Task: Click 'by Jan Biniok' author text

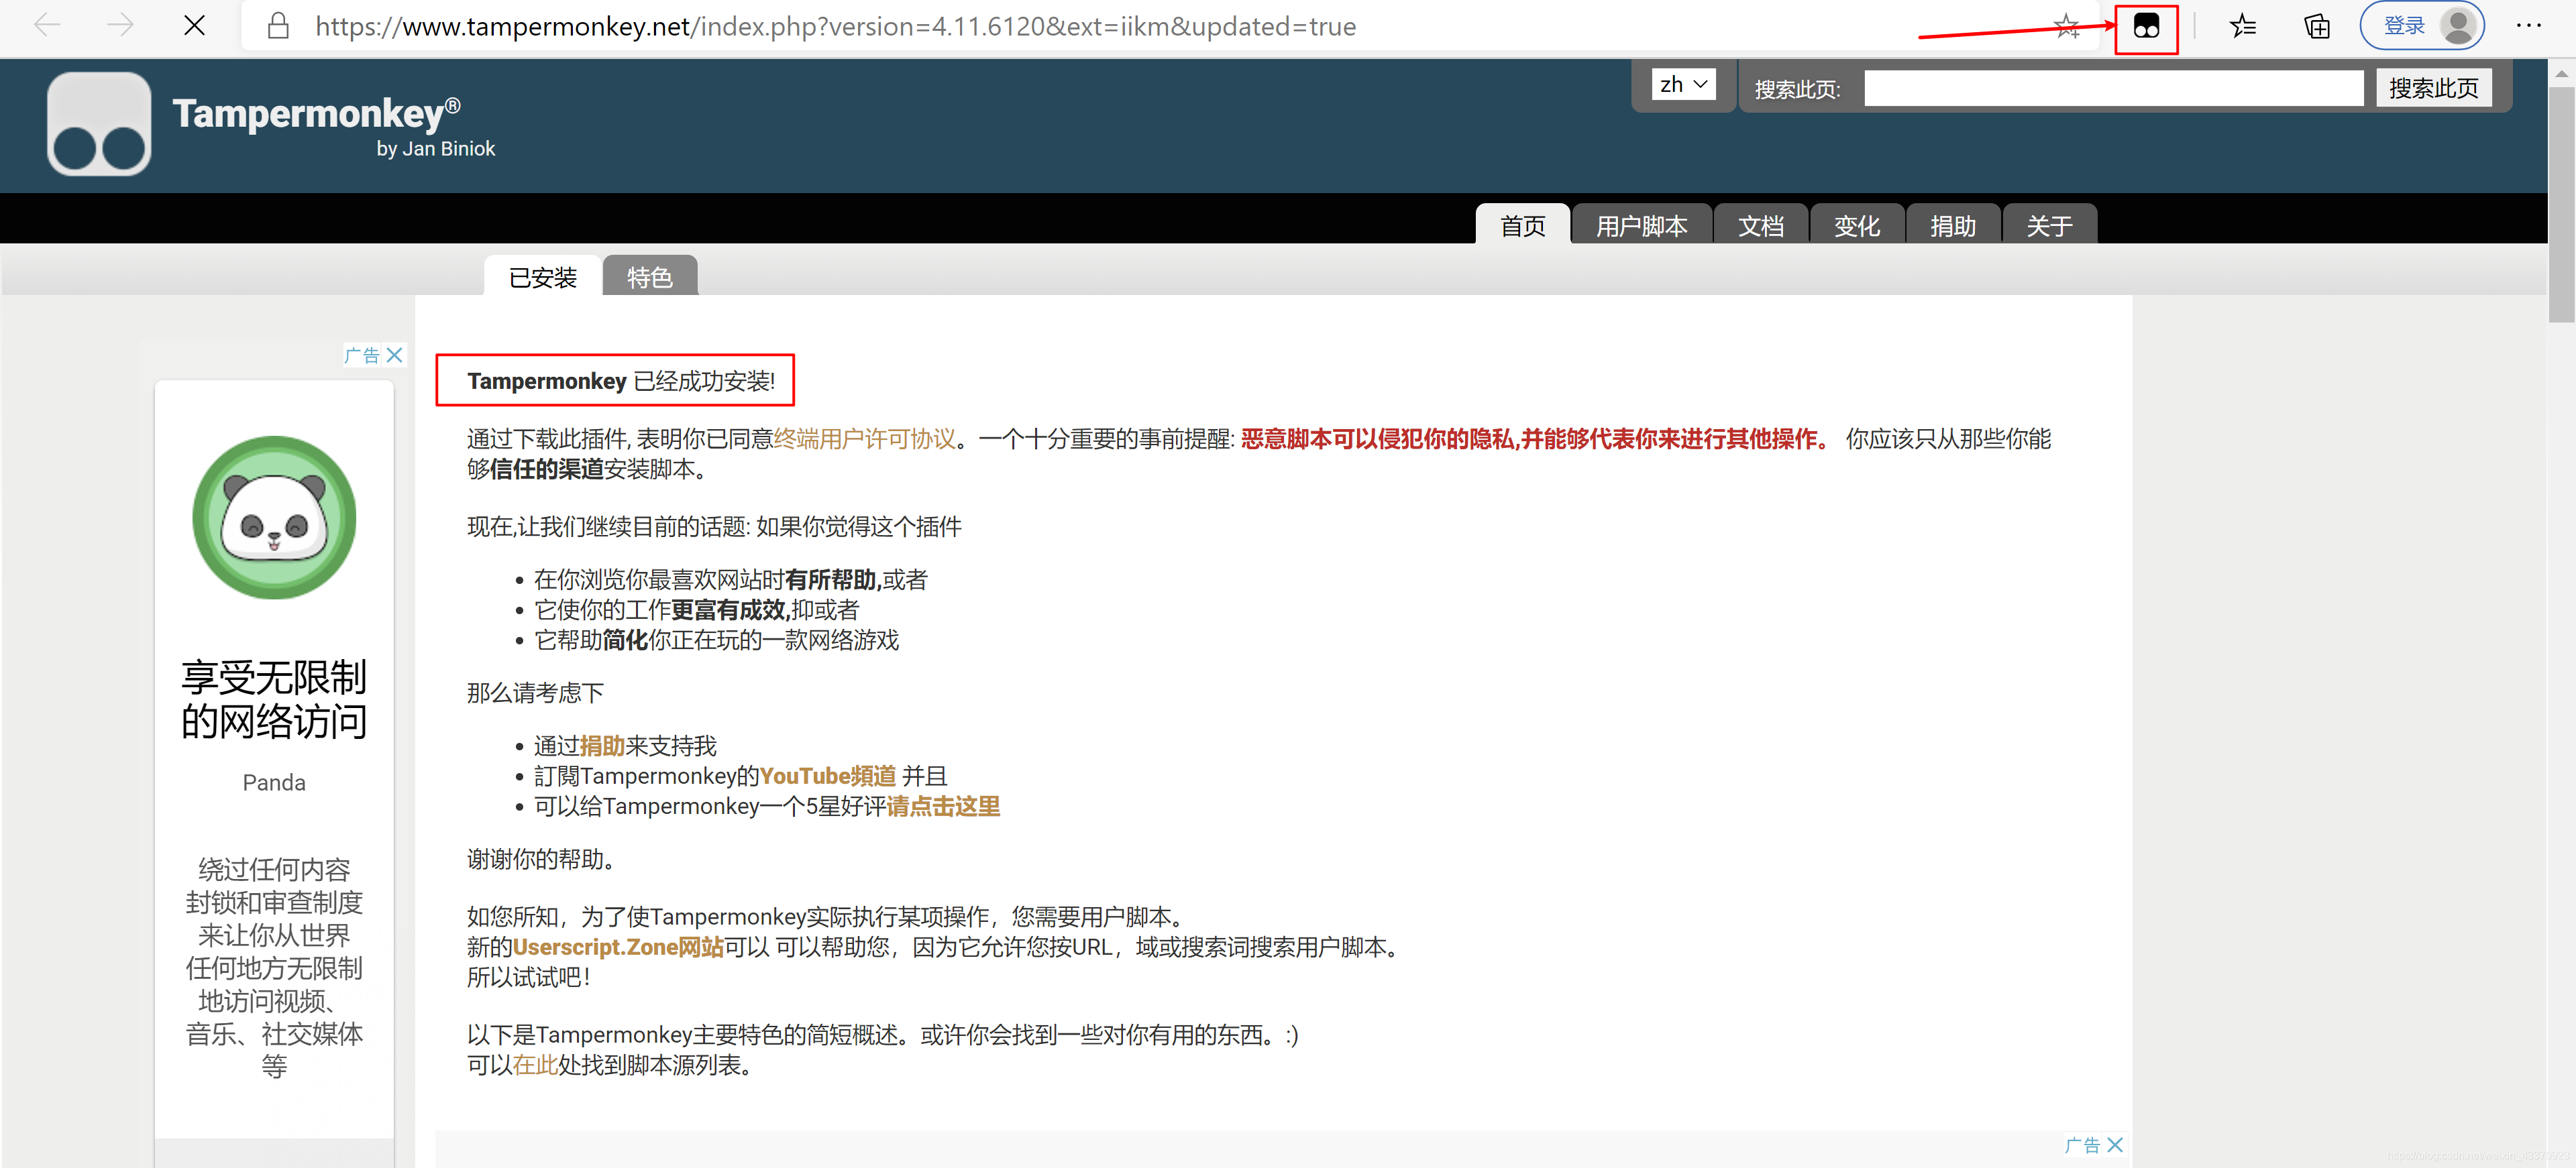Action: [435, 149]
